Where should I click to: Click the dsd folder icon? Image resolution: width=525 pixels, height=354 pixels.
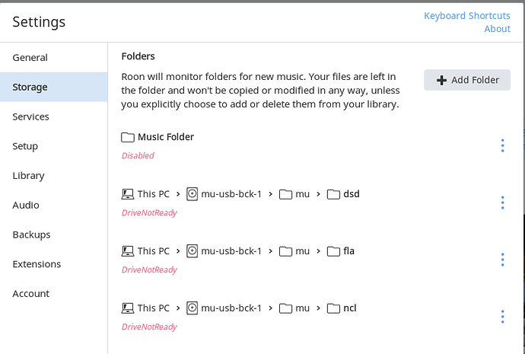(x=333, y=194)
